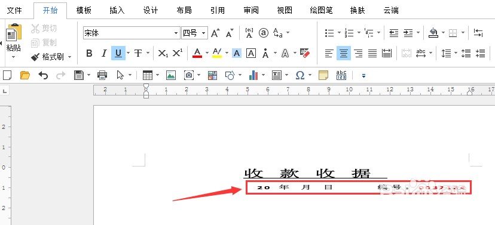Click the enclosed character icon
The width and height of the screenshot is (495, 225).
(264, 33)
